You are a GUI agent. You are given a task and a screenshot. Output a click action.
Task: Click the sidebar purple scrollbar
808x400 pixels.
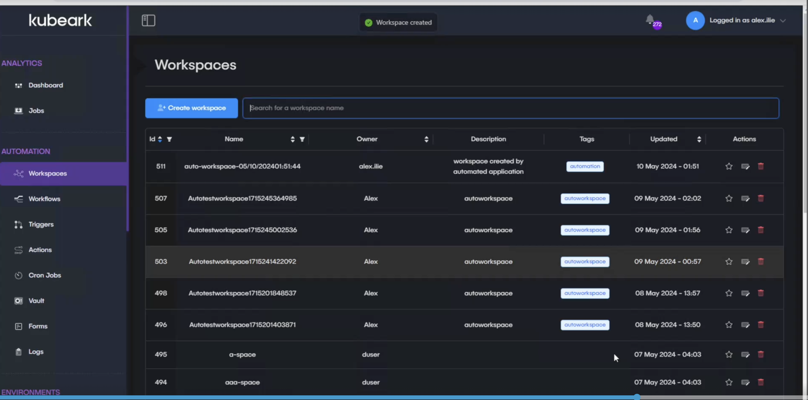point(128,119)
